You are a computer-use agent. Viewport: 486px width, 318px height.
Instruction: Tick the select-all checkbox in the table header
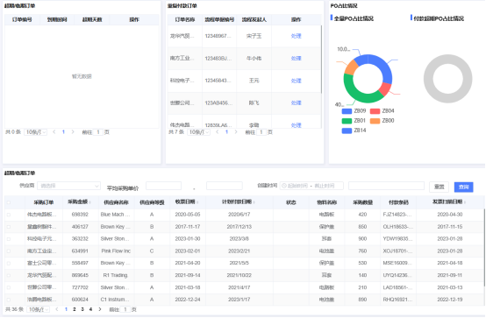coord(9,202)
